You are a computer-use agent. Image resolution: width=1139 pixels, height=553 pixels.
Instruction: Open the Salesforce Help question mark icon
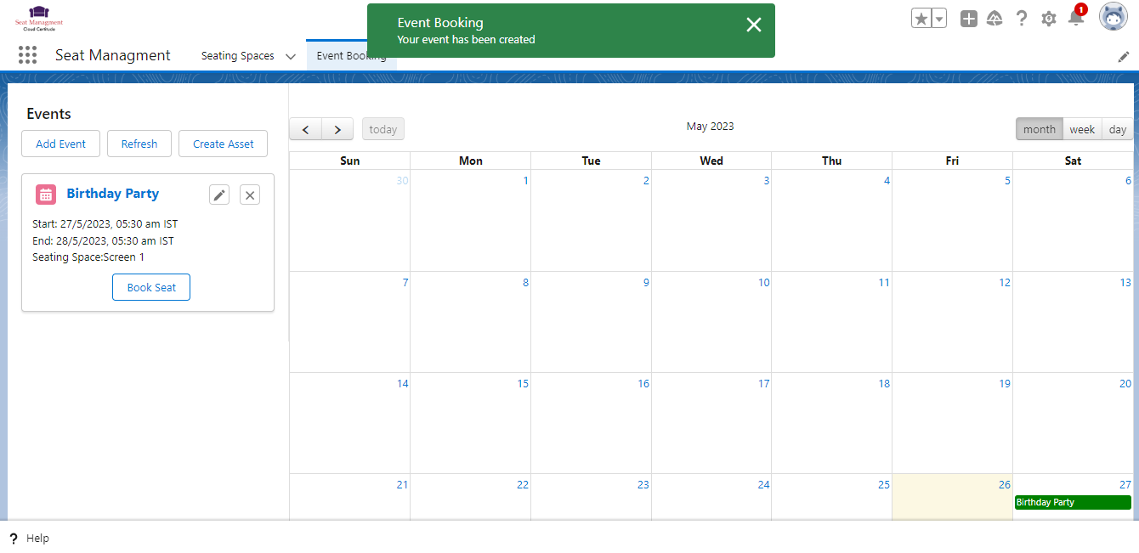click(x=1022, y=19)
